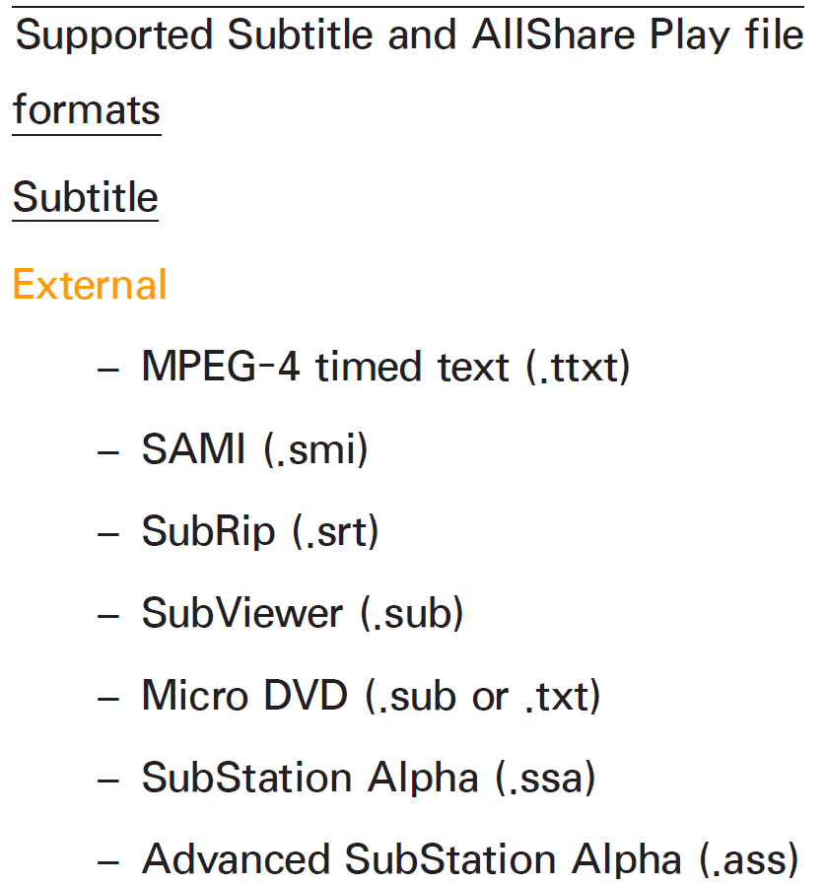Select the "SubRip" list entry

point(207,531)
